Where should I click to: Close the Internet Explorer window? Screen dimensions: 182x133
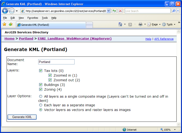click(178, 4)
